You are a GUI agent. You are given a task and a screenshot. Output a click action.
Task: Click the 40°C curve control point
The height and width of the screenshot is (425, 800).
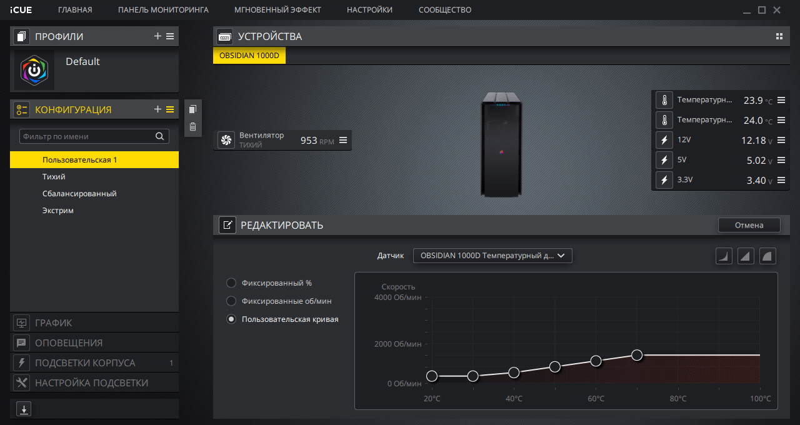pyautogui.click(x=514, y=372)
